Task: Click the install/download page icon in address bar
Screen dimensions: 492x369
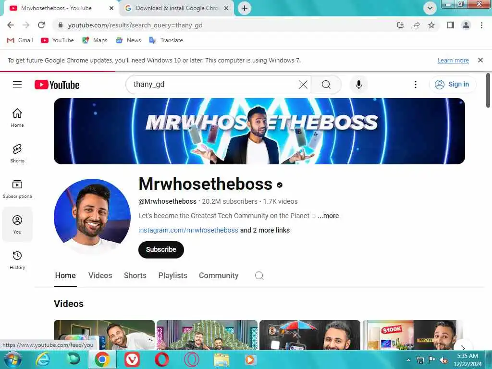Action: click(401, 25)
